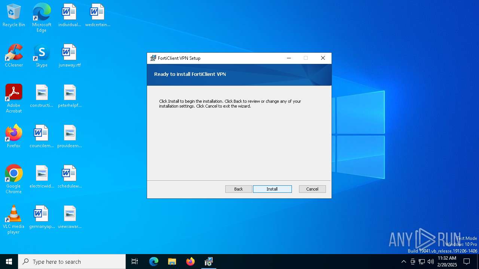This screenshot has height=269, width=479.
Task: Click the FortiClient installer taskbar item
Action: tap(208, 262)
